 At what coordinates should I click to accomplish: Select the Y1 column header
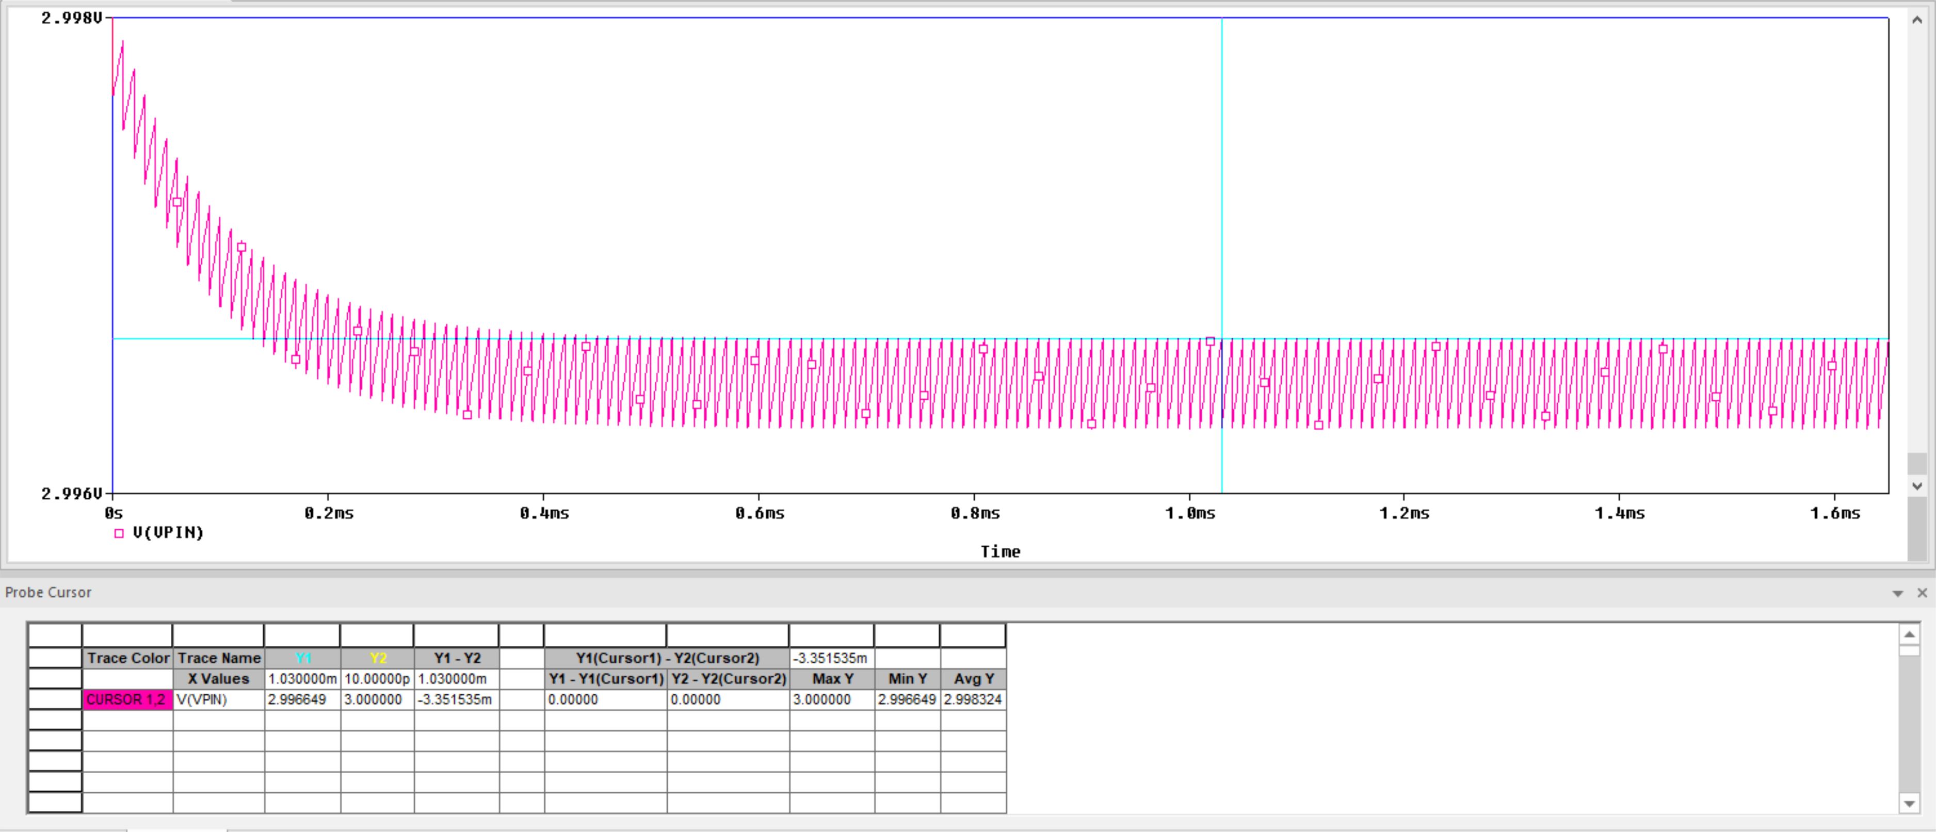[302, 658]
